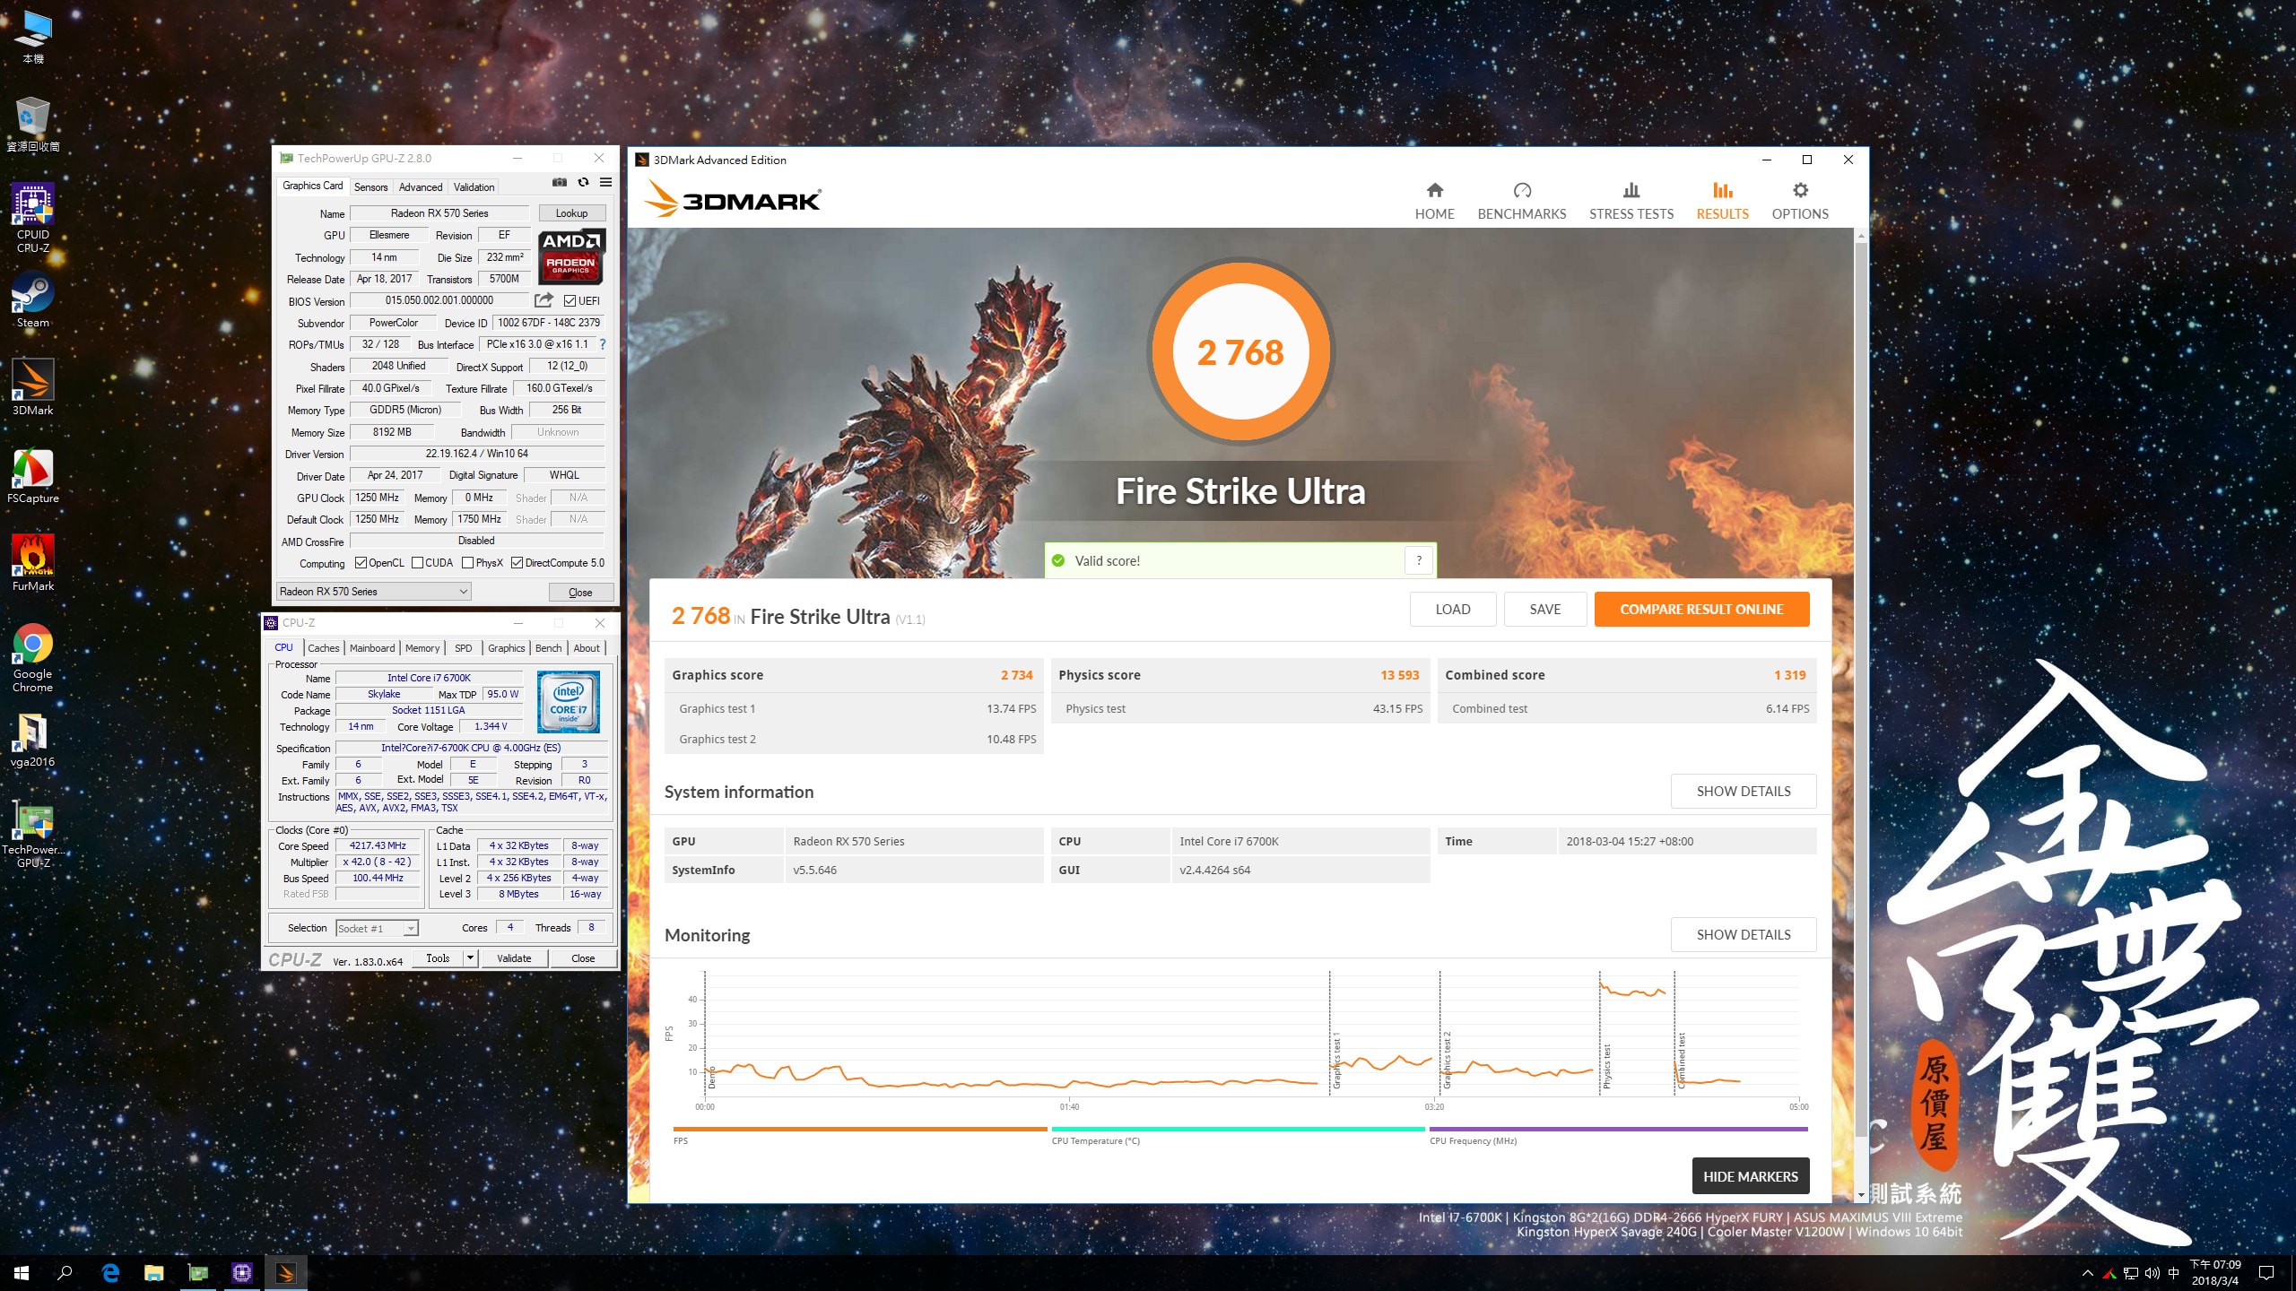Switch to GPU-Z Validation tab
Viewport: 2296px width, 1291px height.
(x=474, y=187)
